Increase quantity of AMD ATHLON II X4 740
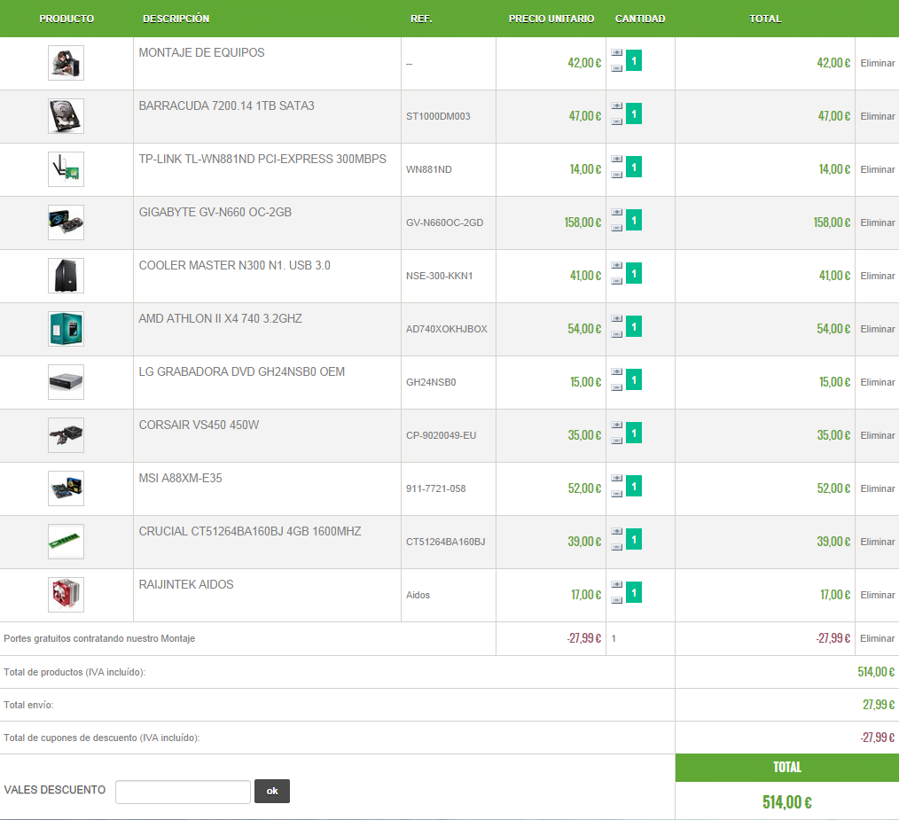 coord(616,319)
